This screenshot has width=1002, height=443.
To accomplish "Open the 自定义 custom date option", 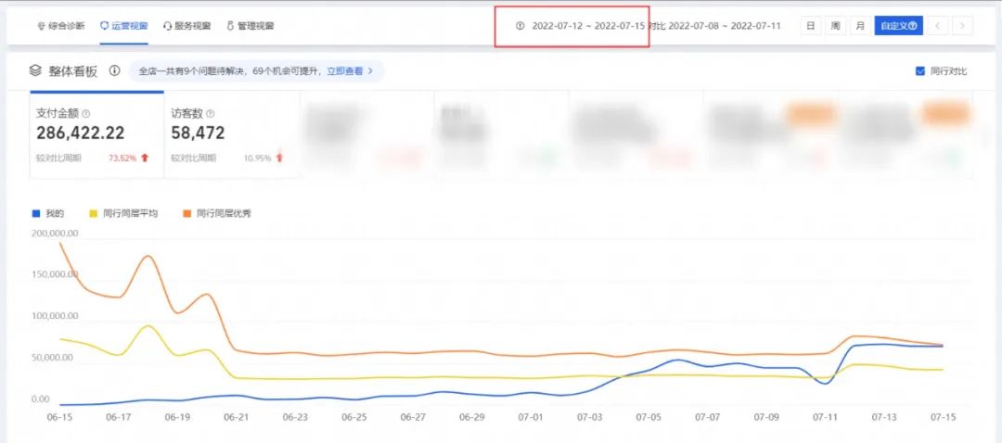I will point(898,26).
